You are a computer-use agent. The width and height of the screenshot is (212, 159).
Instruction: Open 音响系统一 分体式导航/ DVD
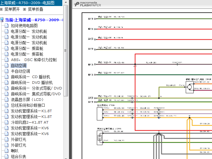point(36,88)
